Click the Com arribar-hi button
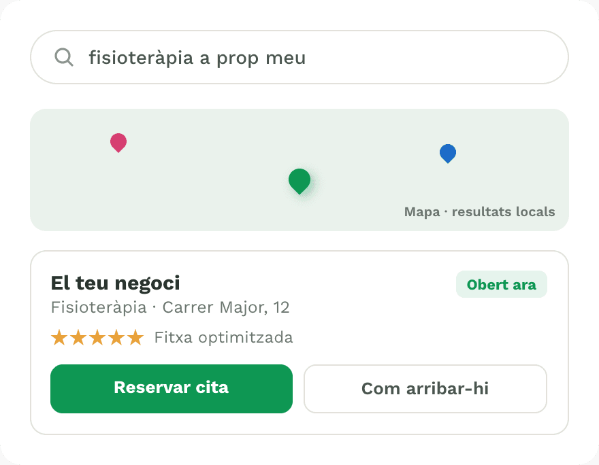599x465 pixels. click(x=425, y=388)
